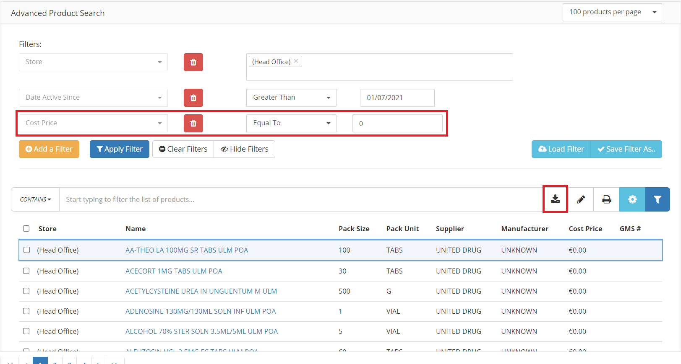Apply Filter to the product search
The image size is (681, 364).
(x=120, y=149)
